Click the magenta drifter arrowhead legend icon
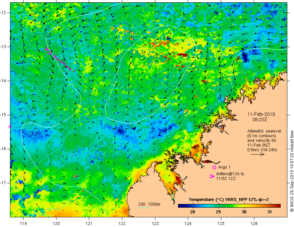Image resolution: width=294 pixels, height=227 pixels. (x=212, y=176)
